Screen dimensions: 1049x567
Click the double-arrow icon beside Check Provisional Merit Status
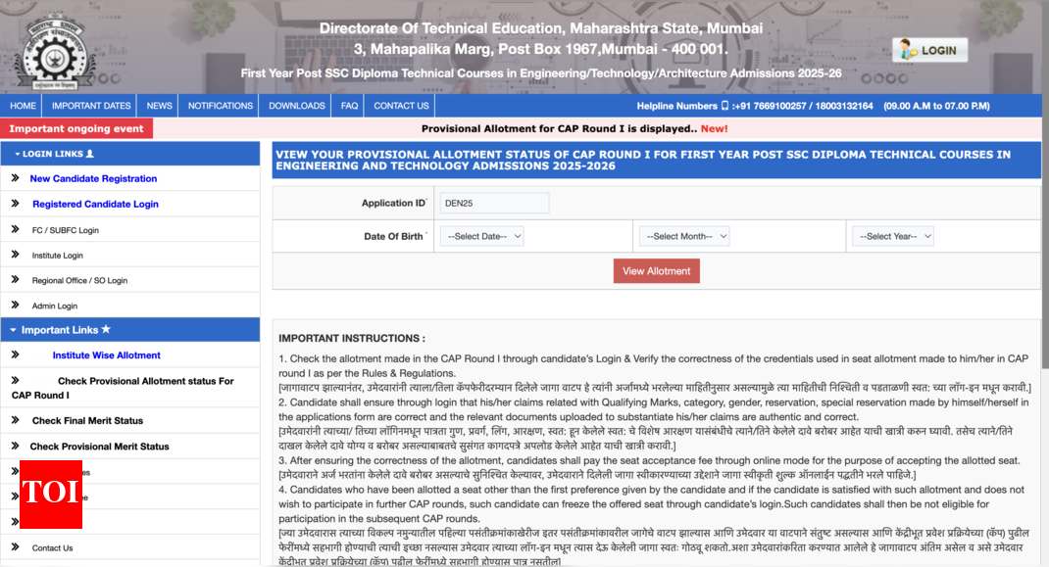click(16, 446)
